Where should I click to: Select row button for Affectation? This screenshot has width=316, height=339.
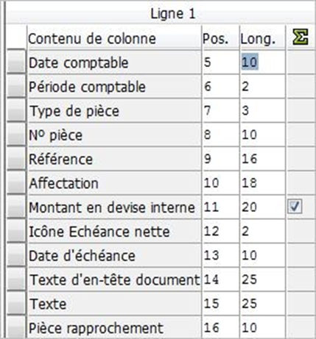pyautogui.click(x=16, y=182)
